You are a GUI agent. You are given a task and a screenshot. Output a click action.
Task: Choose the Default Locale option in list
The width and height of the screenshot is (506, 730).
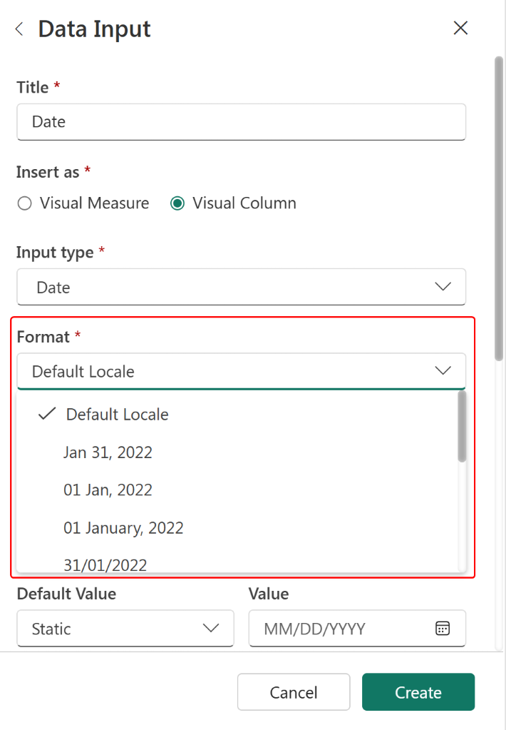click(237, 415)
